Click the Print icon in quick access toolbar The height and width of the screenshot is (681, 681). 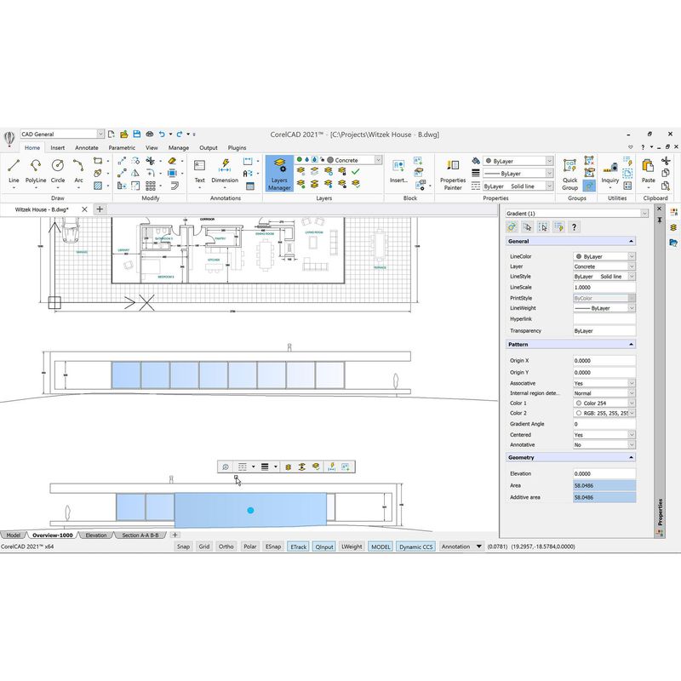pyautogui.click(x=150, y=134)
